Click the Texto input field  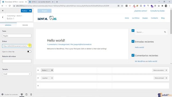point(17,36)
